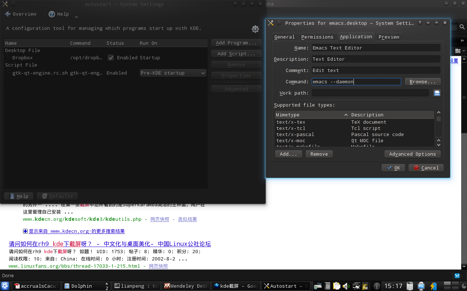
Task: Open Advanced Options
Action: click(412, 154)
